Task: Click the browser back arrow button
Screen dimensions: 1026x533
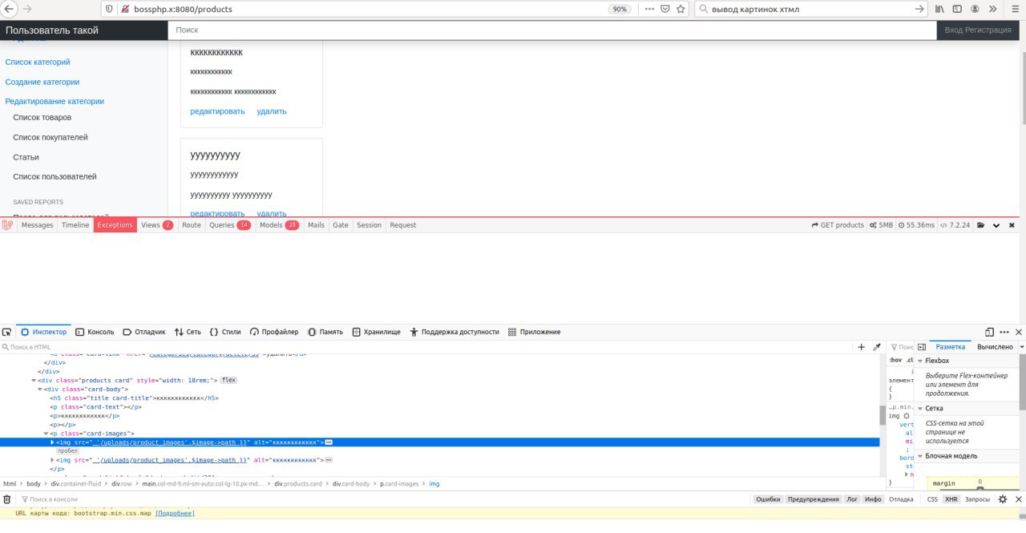Action: [10, 9]
